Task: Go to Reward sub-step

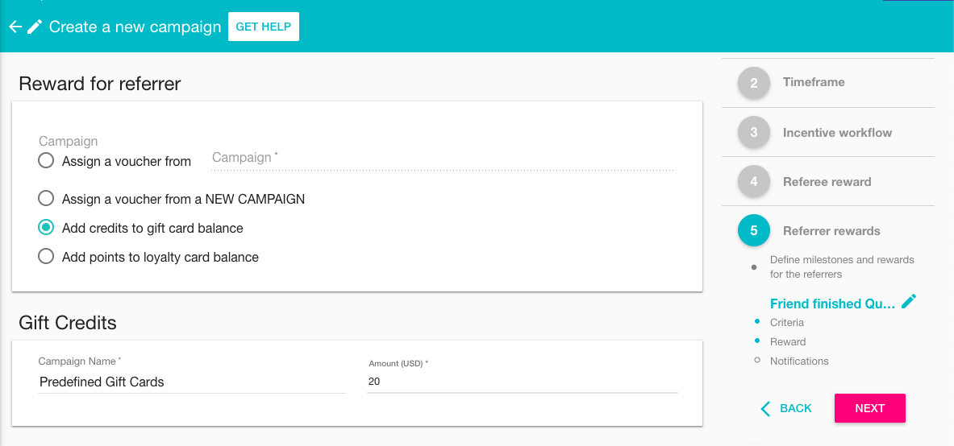Action: click(x=788, y=341)
